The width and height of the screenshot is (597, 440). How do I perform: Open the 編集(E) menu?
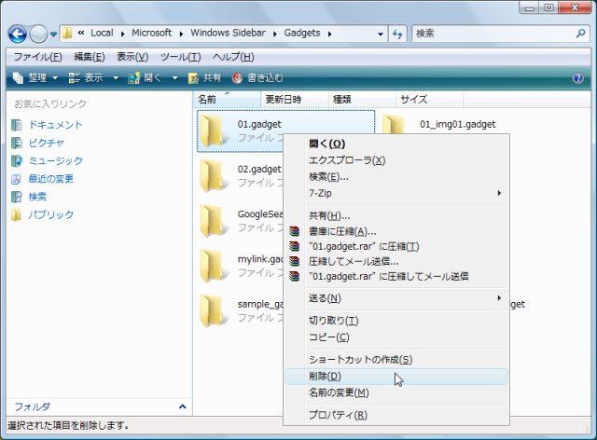coord(90,57)
